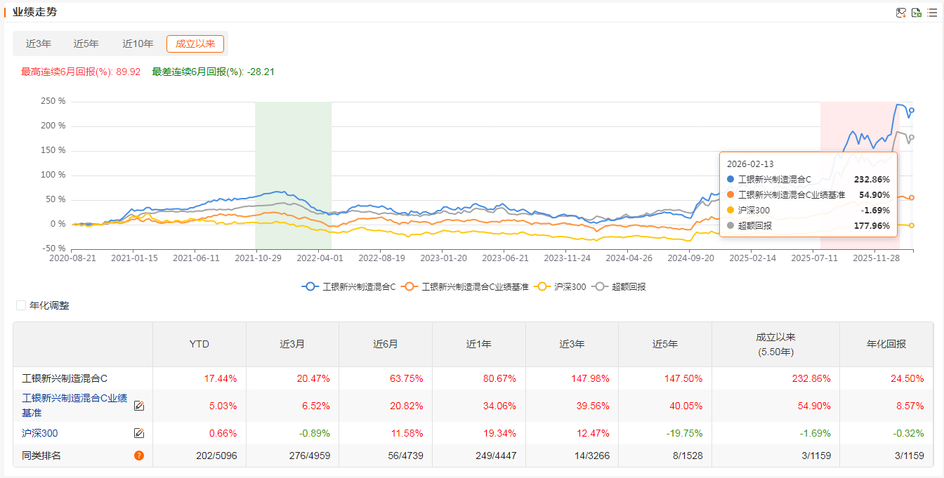Click the 沪深300 -0.32% annualized cell

909,433
